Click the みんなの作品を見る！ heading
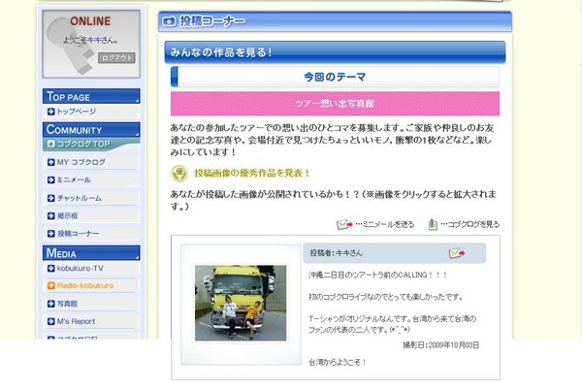Viewport: 582px width, 391px height. pos(221,52)
